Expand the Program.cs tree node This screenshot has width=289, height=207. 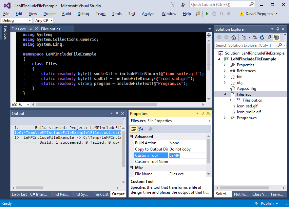[x=224, y=118]
